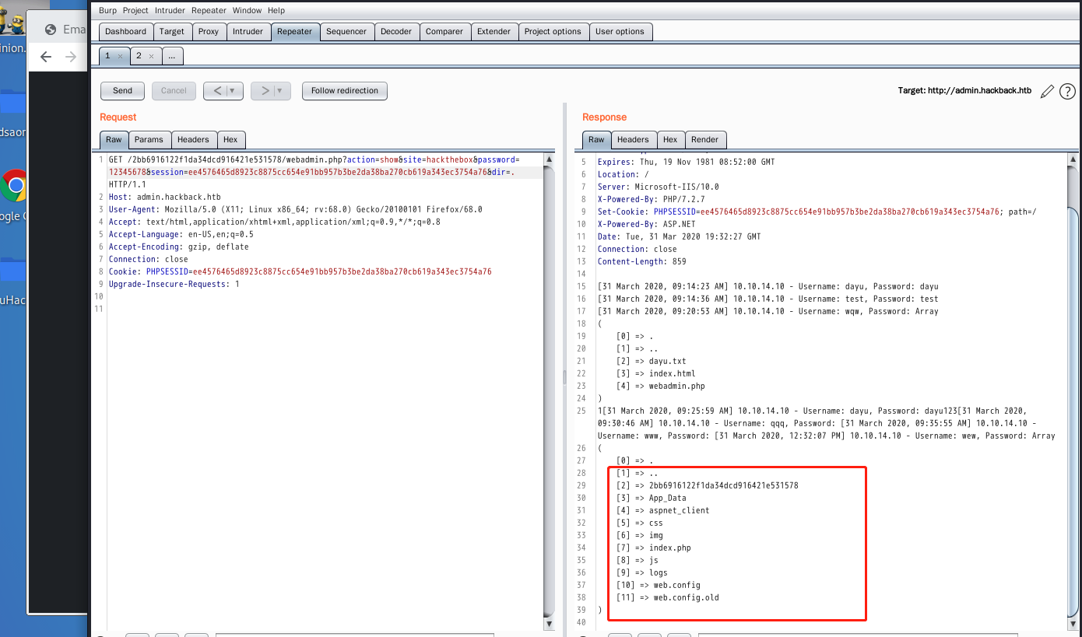Go forward in request history arrow
The width and height of the screenshot is (1082, 637).
(x=265, y=90)
